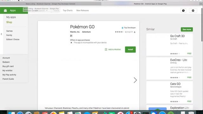Show next screenshot with right chevron
203x114 pixels.
[x=135, y=80]
